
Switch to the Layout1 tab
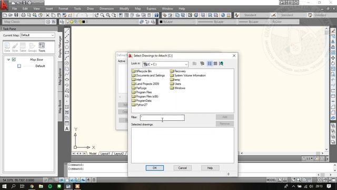pyautogui.click(x=105, y=154)
